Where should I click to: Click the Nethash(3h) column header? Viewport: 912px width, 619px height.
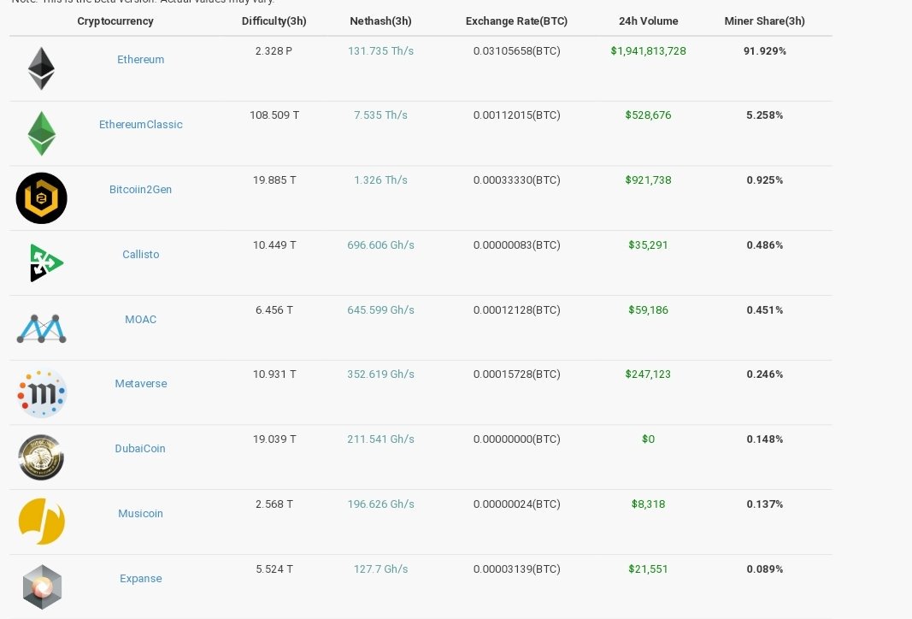click(x=381, y=21)
